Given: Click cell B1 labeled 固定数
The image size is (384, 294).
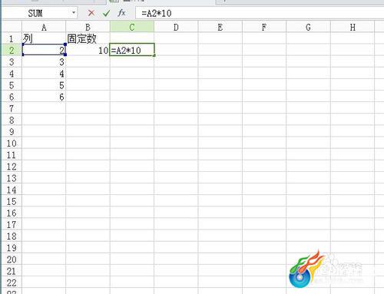Looking at the screenshot, I should (88, 38).
